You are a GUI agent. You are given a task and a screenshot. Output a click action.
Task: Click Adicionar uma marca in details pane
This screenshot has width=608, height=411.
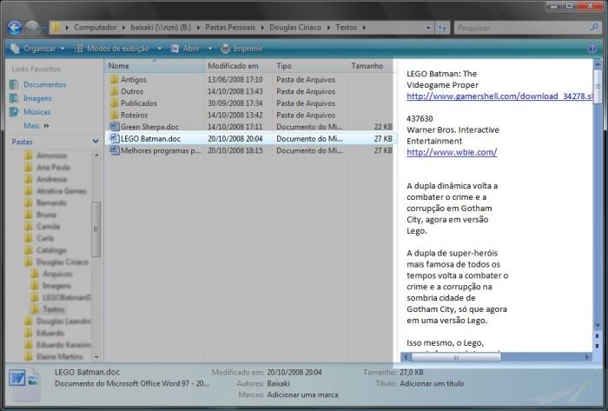pyautogui.click(x=302, y=394)
